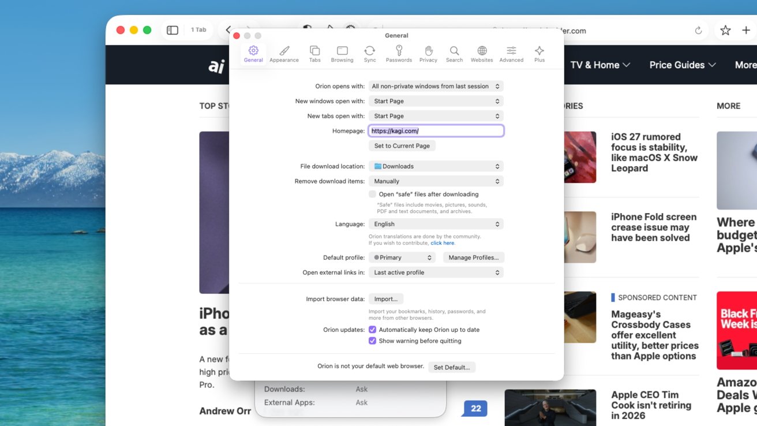The width and height of the screenshot is (757, 426).
Task: Click the Set to Current Page button
Action: pos(402,145)
